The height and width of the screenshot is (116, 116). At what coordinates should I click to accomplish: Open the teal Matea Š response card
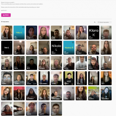pos(69,48)
